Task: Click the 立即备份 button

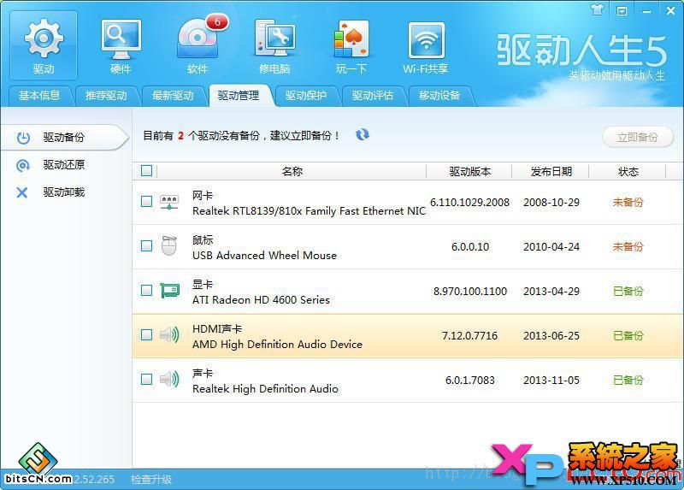Action: [x=637, y=138]
